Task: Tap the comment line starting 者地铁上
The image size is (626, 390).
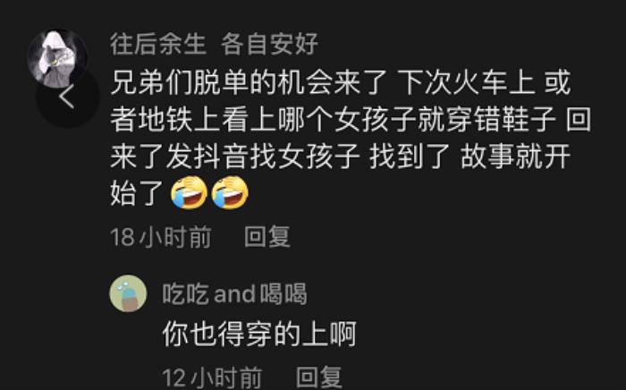Action: click(351, 119)
